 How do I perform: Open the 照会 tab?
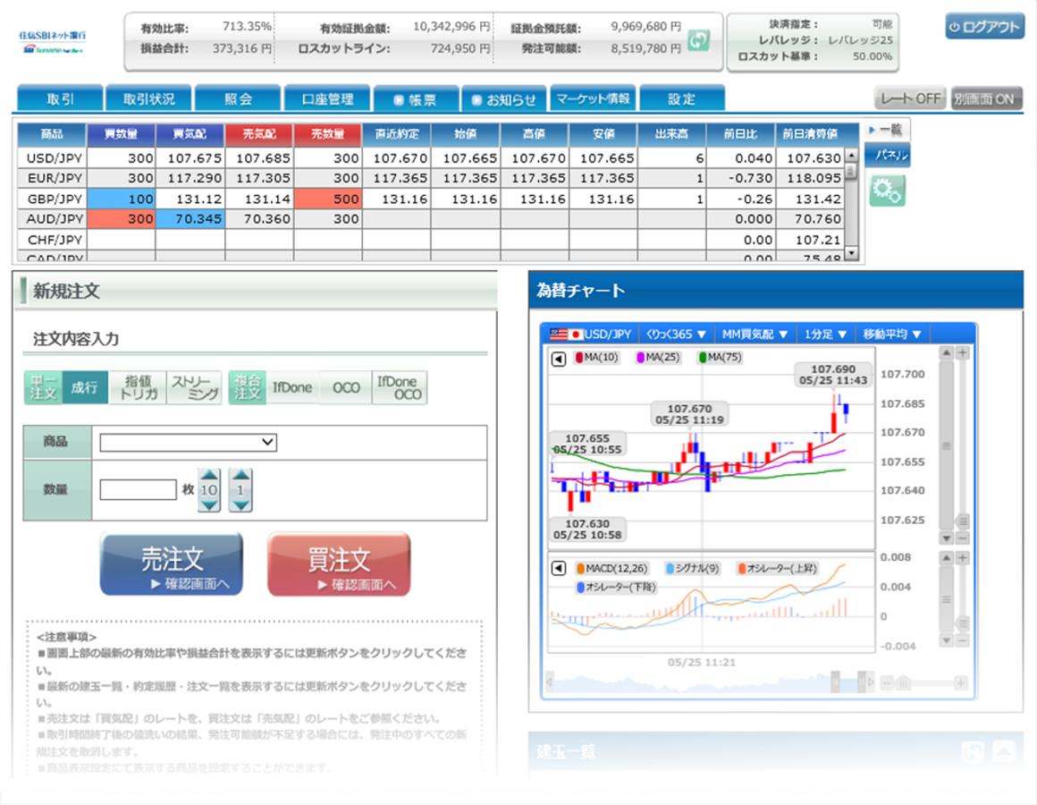[x=238, y=98]
